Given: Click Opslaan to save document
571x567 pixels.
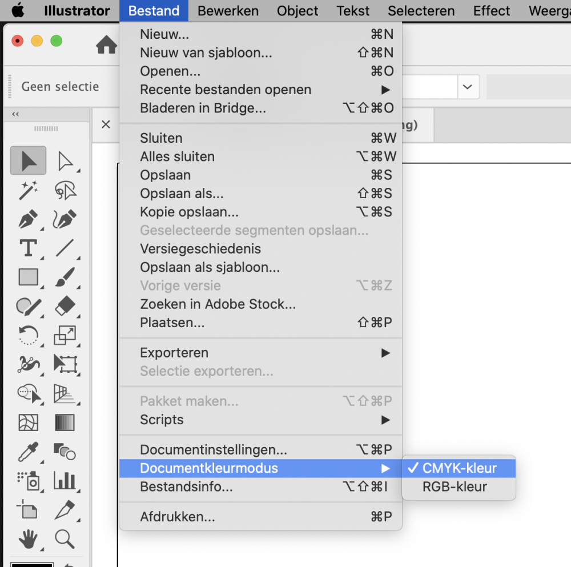Looking at the screenshot, I should (x=261, y=175).
